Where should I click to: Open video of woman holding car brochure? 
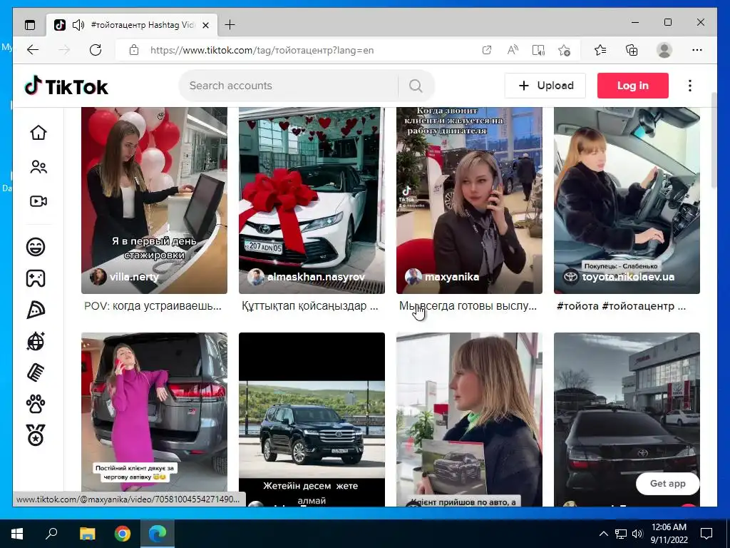[x=469, y=420]
